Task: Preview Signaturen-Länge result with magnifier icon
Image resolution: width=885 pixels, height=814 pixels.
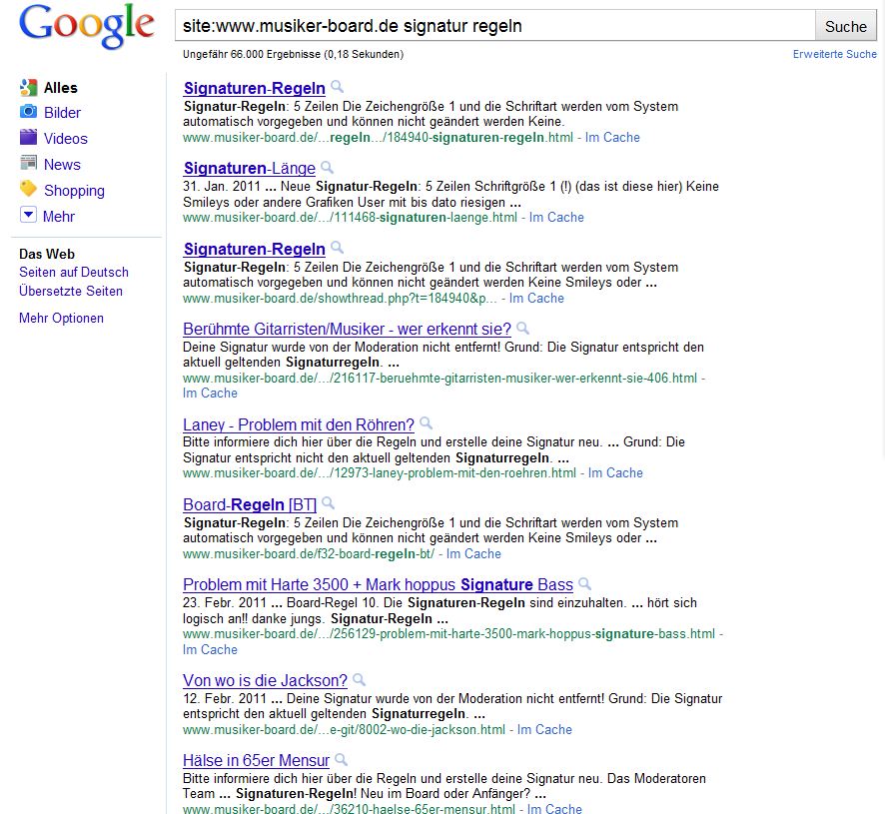Action: coord(328,168)
